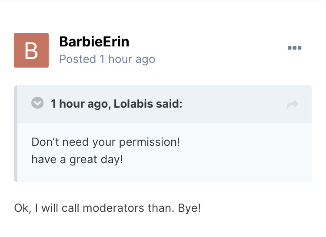The width and height of the screenshot is (326, 237).
Task: Click the "1 hour ago, Lolabis said:" header
Action: click(116, 104)
